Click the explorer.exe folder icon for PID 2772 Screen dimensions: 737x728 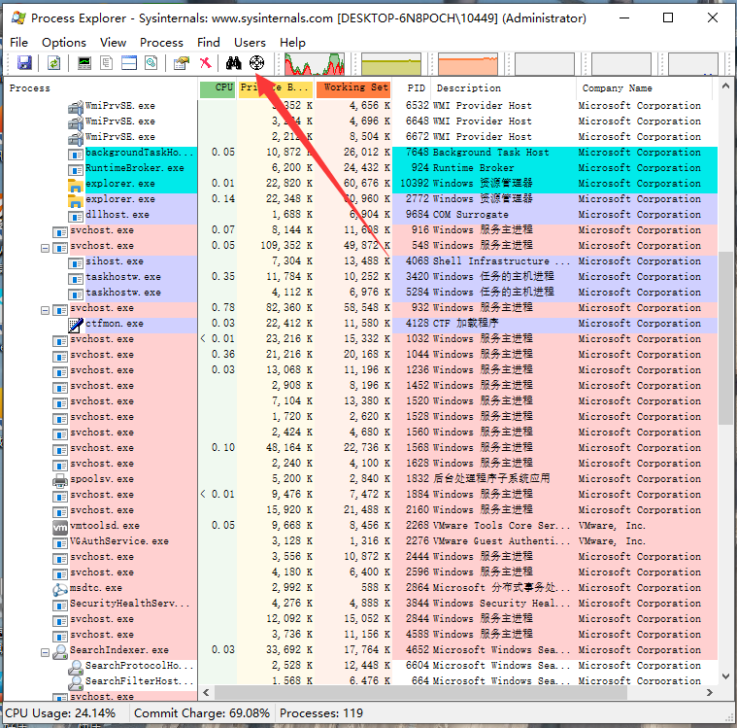(x=75, y=200)
